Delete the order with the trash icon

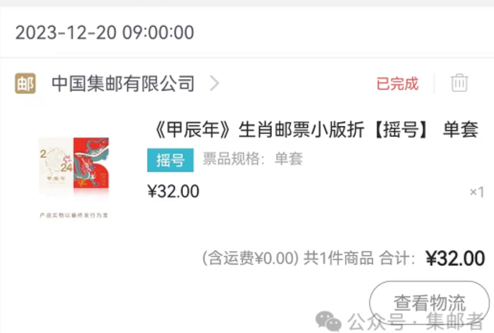point(459,83)
